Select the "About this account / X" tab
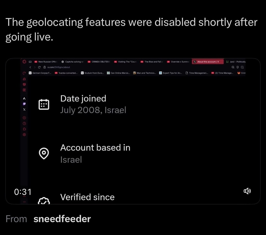Viewport: 266px width, 235px height. 208,62
